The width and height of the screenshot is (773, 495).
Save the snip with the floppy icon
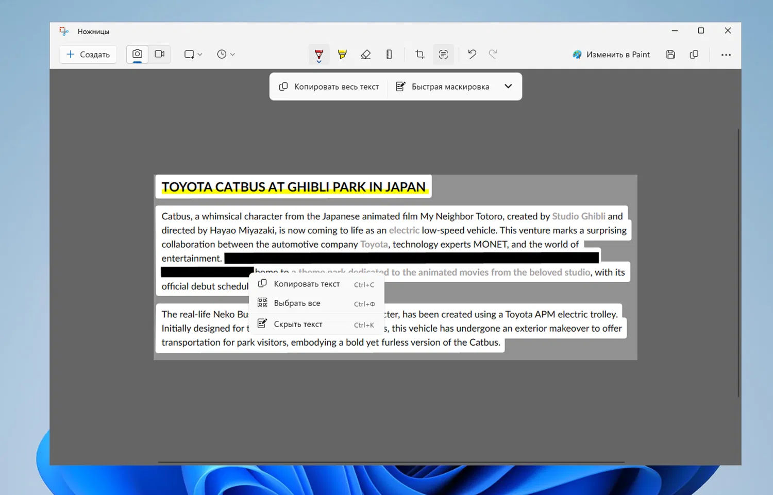tap(670, 55)
